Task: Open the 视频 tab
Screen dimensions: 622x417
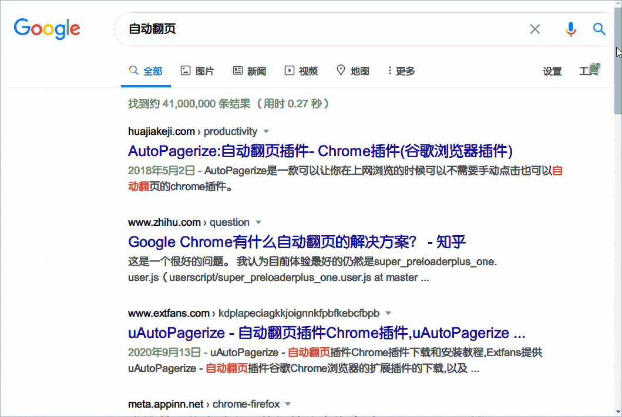Action: tap(301, 71)
